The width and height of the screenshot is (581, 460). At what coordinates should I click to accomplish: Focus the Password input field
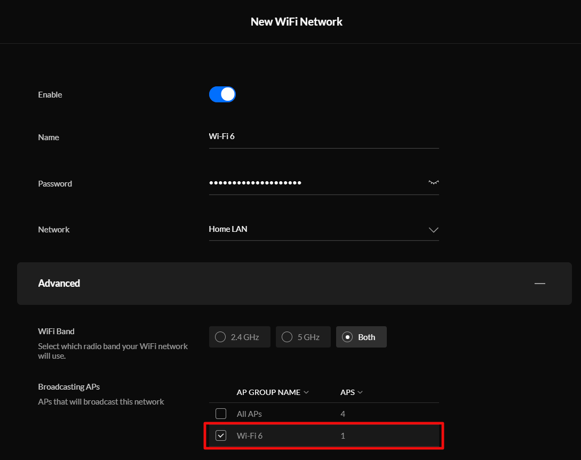(x=315, y=183)
